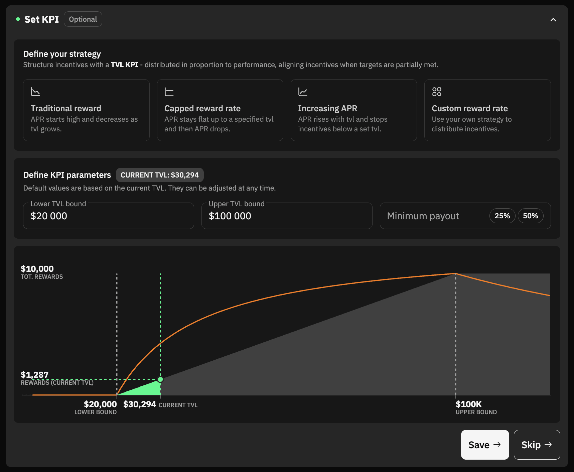This screenshot has width=574, height=472.
Task: Click the Custom reward rate grid icon
Action: point(437,92)
